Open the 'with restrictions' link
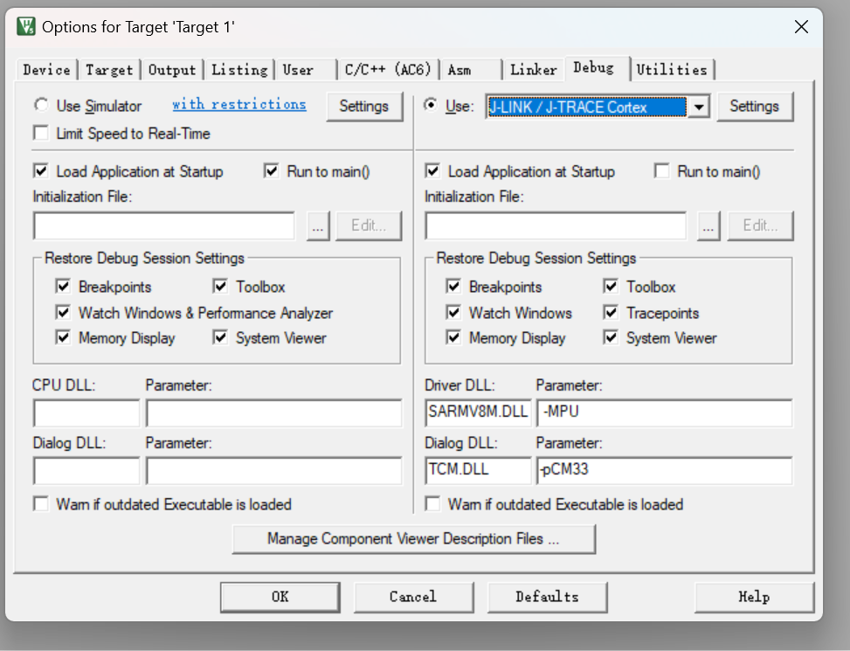 pyautogui.click(x=239, y=104)
